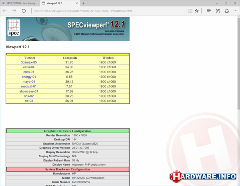Open the energy-01 viewset link
240x186 pixels.
pyautogui.click(x=29, y=77)
